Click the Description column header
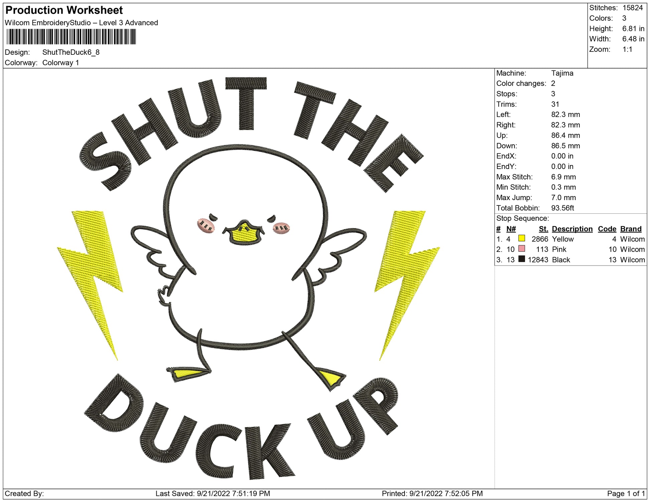Image resolution: width=650 pixels, height=500 pixels. pos(572,229)
